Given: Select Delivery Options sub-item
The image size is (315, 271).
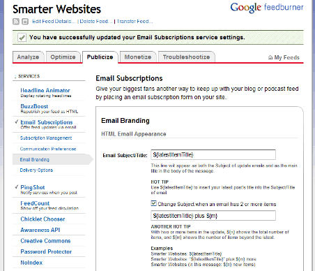Looking at the screenshot, I should point(36,170).
